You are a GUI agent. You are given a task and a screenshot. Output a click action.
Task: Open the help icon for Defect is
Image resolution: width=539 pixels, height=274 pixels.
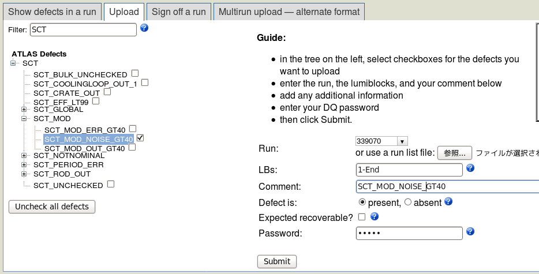[x=448, y=201]
